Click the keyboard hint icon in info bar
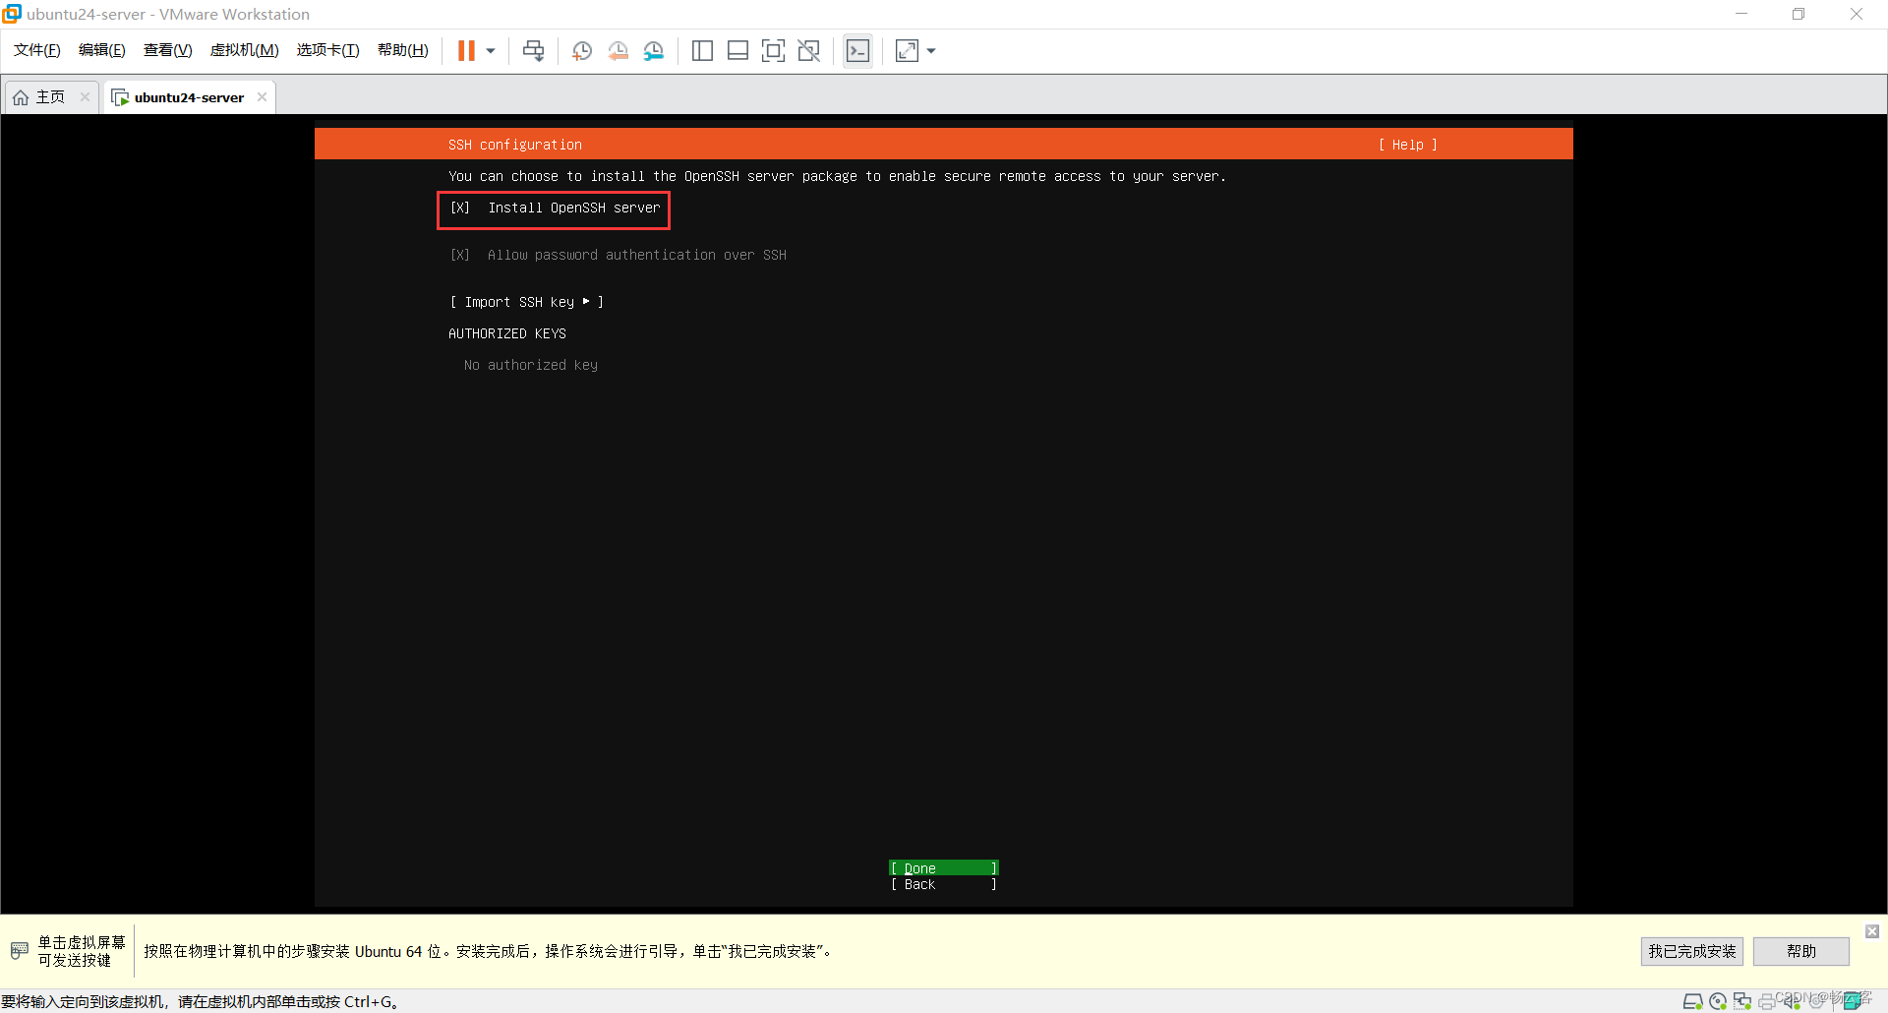The height and width of the screenshot is (1013, 1888). pyautogui.click(x=20, y=951)
